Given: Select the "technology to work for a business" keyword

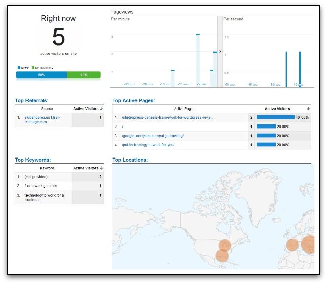Looking at the screenshot, I should (x=44, y=197).
